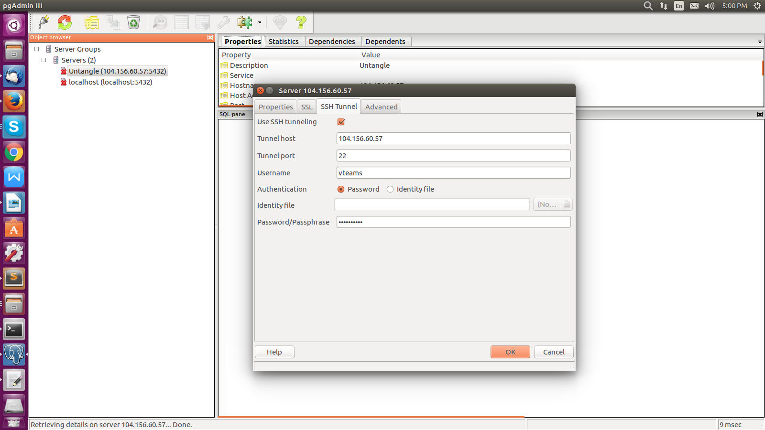The image size is (765, 430).
Task: Switch to the Dependencies tab
Action: (332, 42)
